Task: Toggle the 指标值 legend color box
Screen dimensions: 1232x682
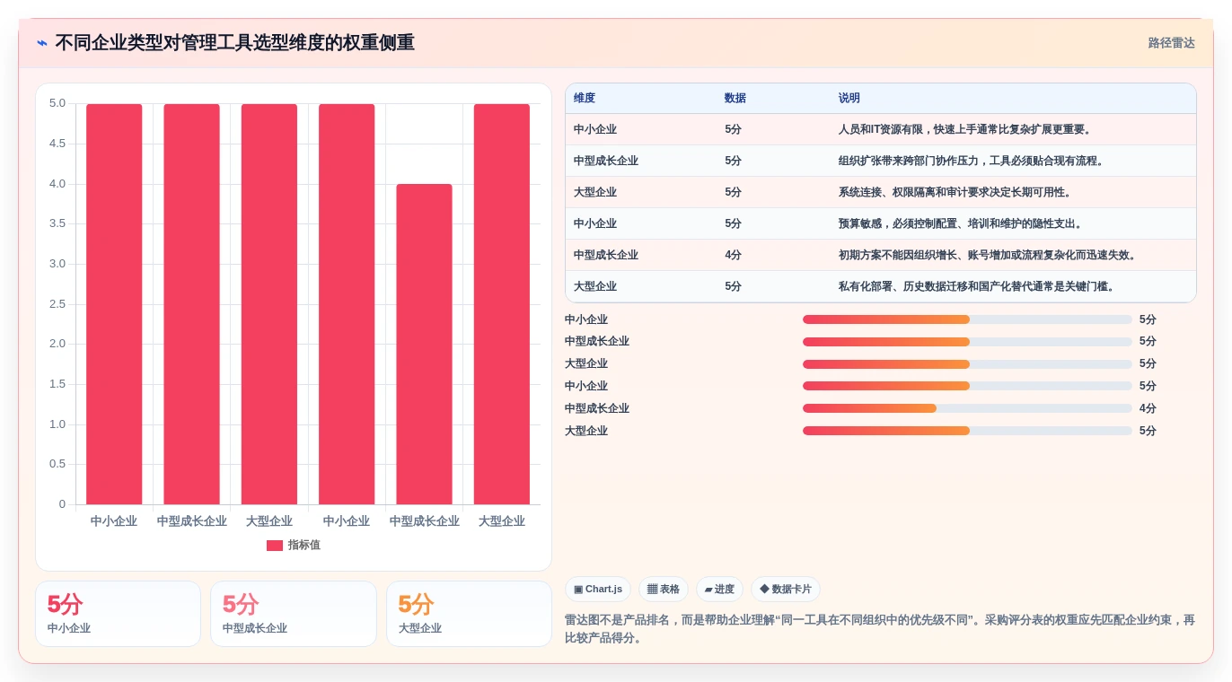Action: (x=275, y=546)
